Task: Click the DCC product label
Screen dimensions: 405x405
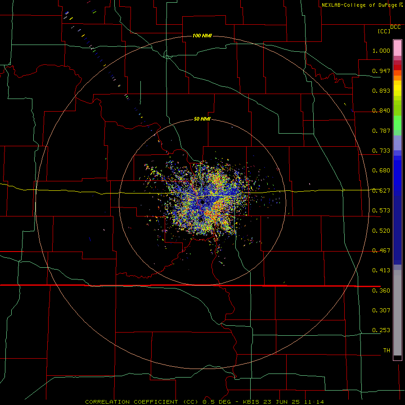Action: coord(395,27)
